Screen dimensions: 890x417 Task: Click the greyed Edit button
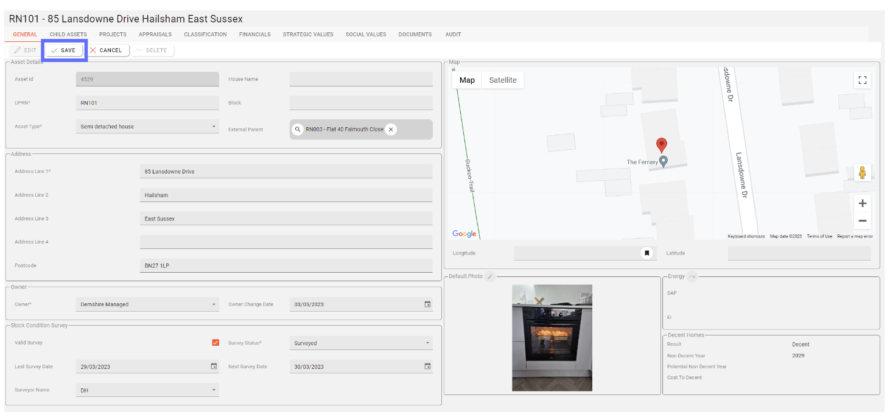pos(26,50)
